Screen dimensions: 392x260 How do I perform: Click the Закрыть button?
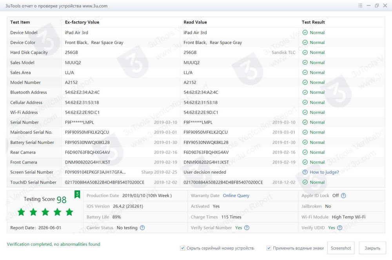(x=372, y=248)
